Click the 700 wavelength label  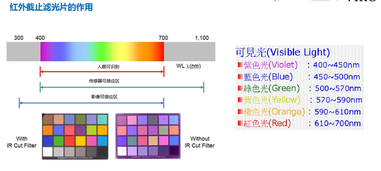163,38
